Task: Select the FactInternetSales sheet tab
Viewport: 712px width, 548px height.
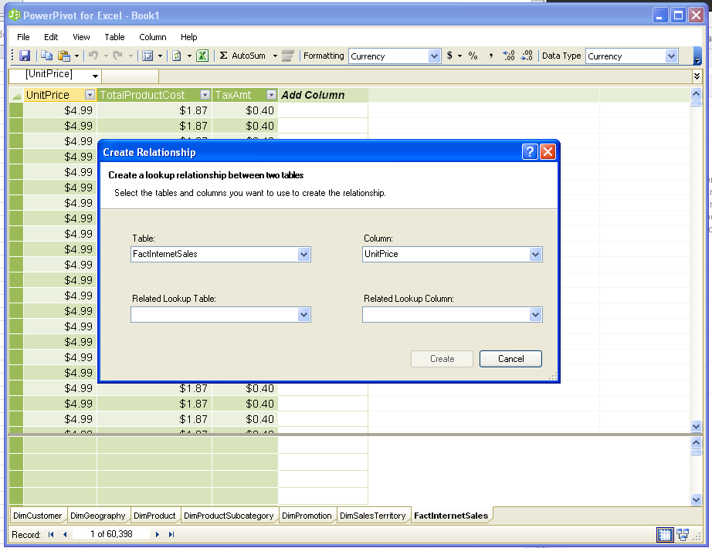Action: (x=451, y=516)
